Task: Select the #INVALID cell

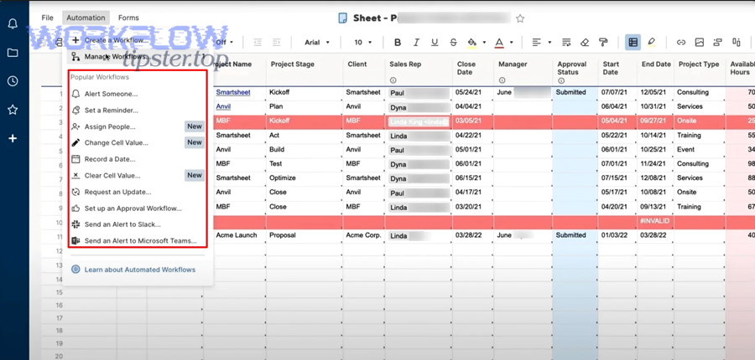Action: (x=656, y=221)
